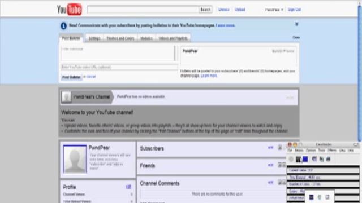Click the PwndPear's Channel banner title
The width and height of the screenshot is (362, 203).
pyautogui.click(x=92, y=97)
